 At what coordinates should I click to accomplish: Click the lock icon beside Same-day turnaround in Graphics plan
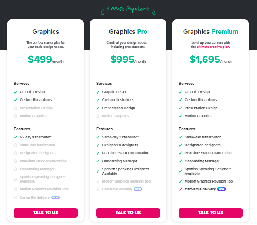pos(15,145)
